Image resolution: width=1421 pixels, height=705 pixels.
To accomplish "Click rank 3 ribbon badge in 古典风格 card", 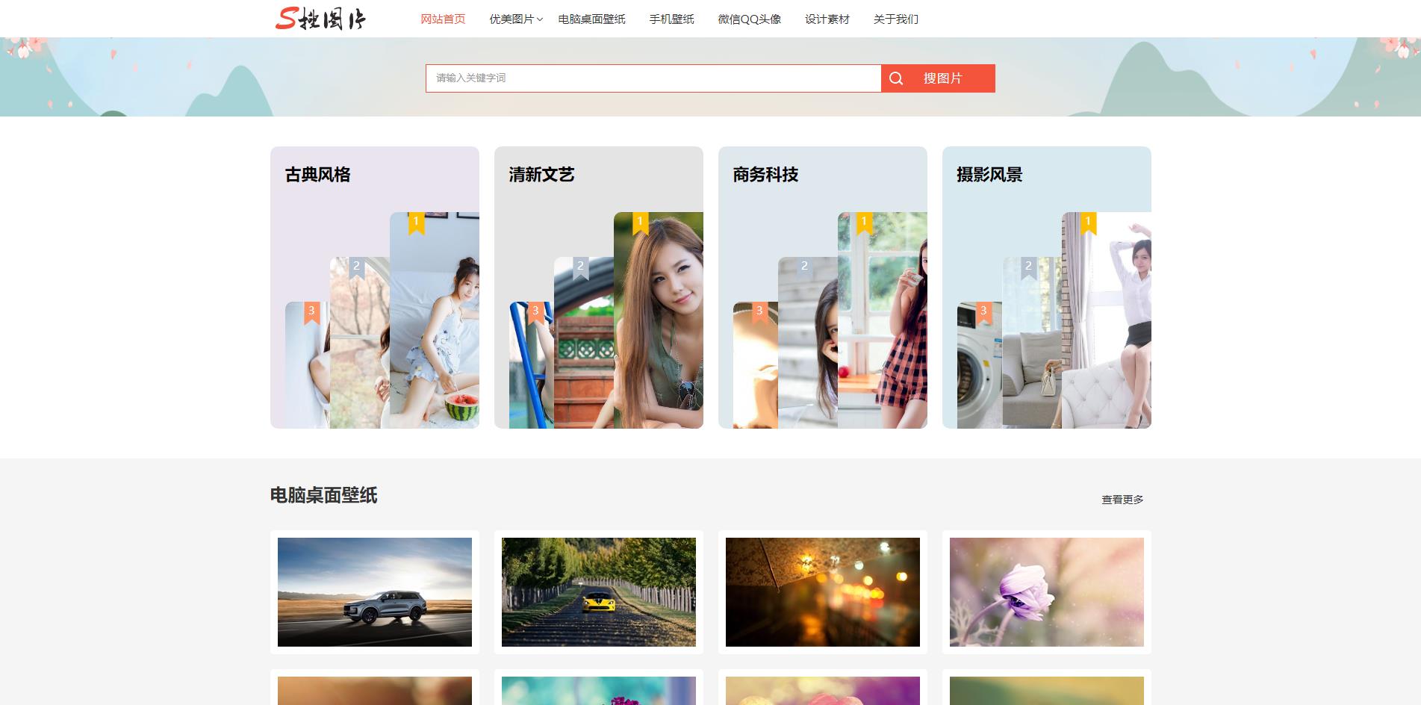I will pos(312,313).
